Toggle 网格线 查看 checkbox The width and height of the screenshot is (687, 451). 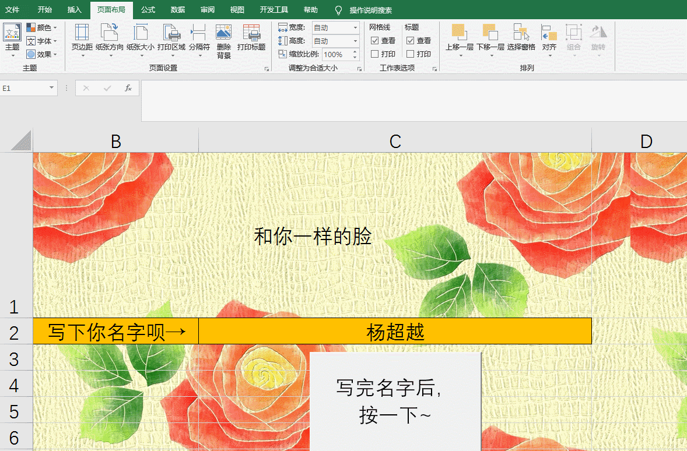tap(374, 41)
